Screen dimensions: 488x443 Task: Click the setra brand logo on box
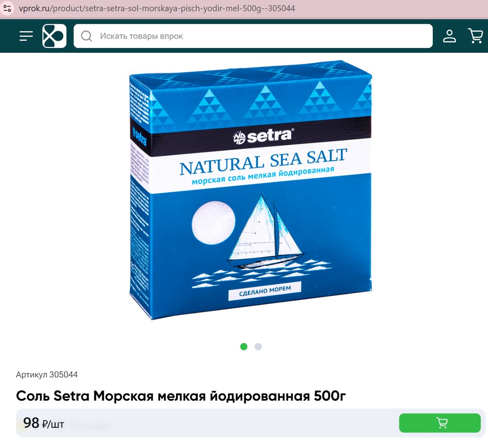point(263,137)
